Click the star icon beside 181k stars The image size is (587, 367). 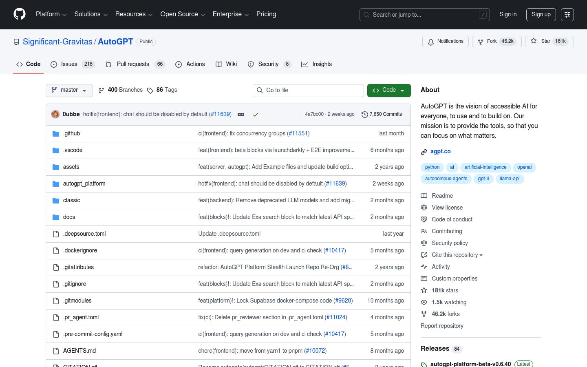pos(424,290)
